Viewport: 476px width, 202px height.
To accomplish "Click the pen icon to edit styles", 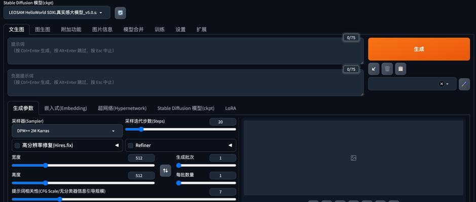I will 464,84.
